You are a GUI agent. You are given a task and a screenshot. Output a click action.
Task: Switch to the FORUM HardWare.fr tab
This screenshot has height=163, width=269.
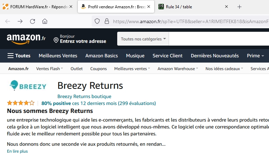coord(38,7)
